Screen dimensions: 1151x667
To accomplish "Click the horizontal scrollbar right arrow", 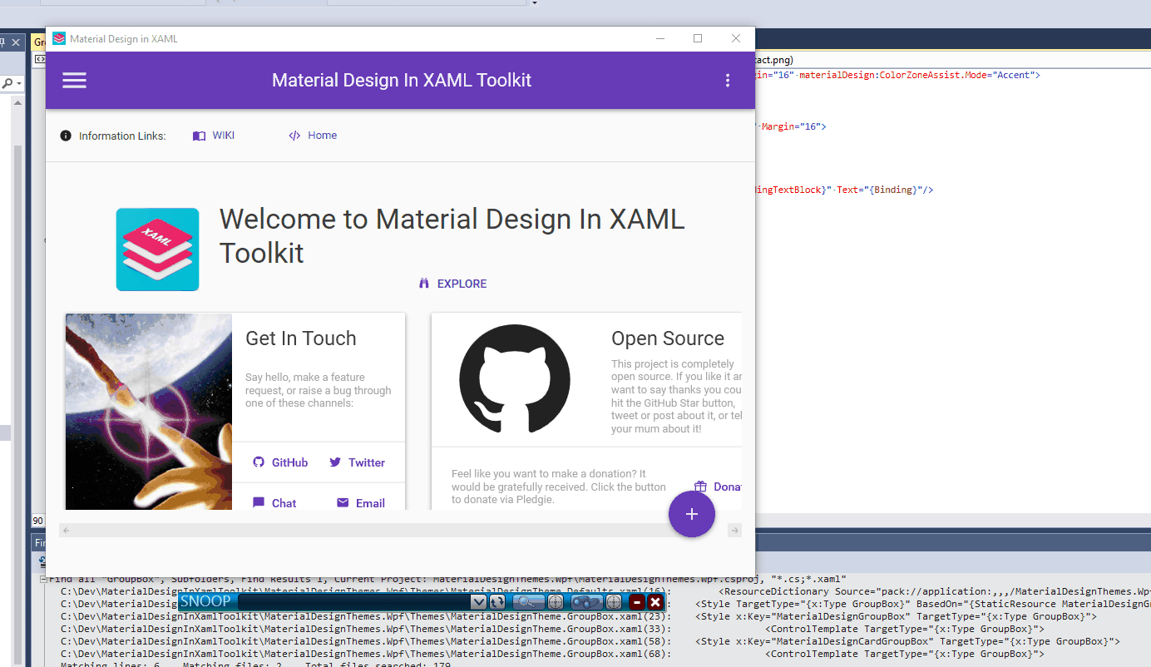I will point(734,531).
